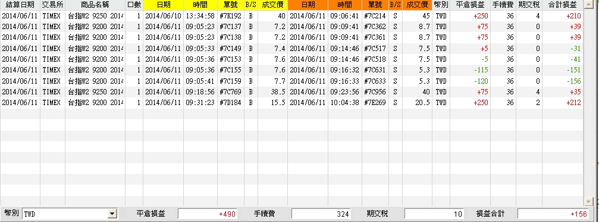
Task: Sort by 交易所 column header
Action: [53, 5]
